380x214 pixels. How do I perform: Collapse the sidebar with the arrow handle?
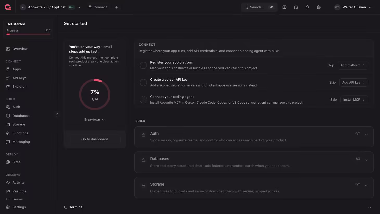[x=57, y=114]
